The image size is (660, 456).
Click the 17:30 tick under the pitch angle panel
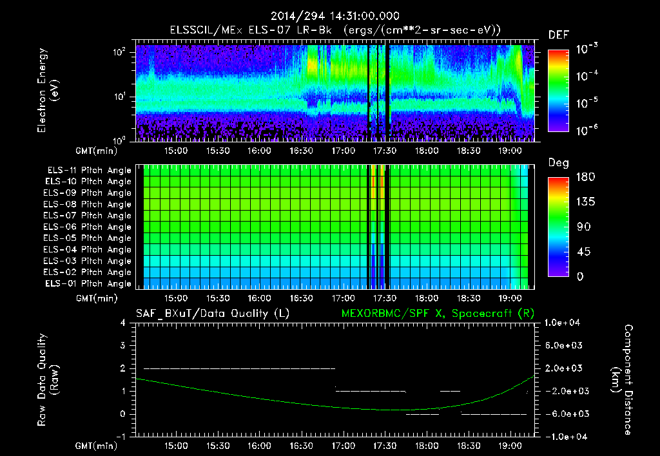[385, 298]
